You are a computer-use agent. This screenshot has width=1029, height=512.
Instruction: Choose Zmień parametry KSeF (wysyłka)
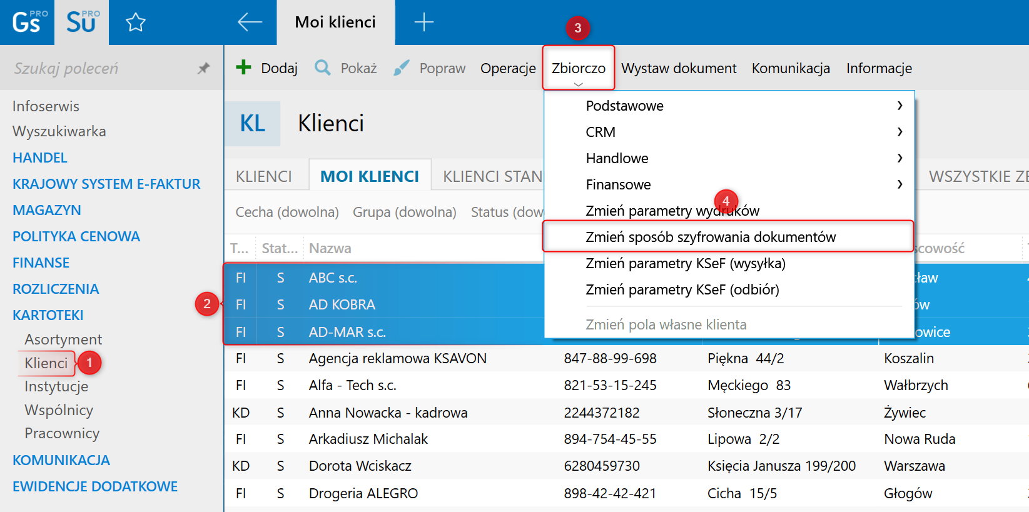(x=728, y=263)
